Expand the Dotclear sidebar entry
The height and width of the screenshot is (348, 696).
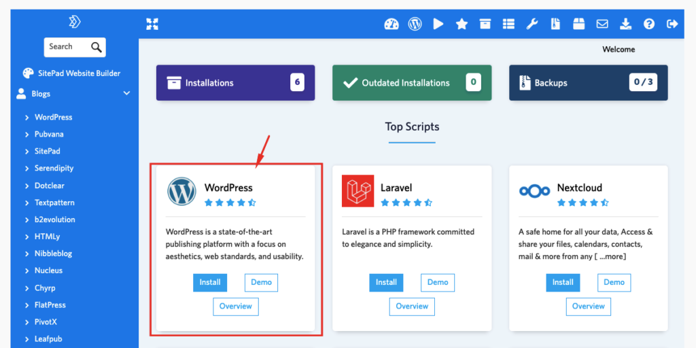[27, 186]
